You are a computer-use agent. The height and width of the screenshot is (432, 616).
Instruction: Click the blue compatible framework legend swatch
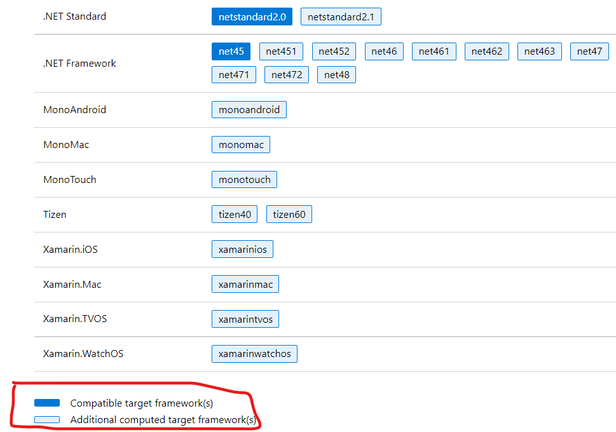47,402
